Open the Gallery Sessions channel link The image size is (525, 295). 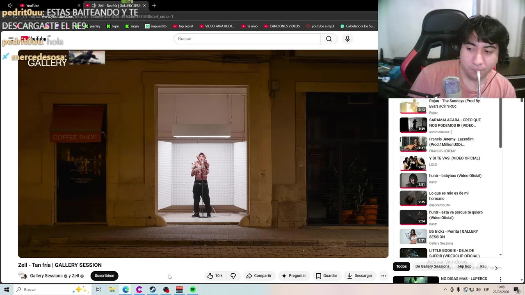click(46, 276)
